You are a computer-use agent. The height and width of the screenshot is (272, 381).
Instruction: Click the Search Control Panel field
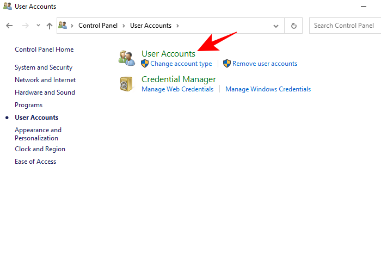(x=345, y=26)
